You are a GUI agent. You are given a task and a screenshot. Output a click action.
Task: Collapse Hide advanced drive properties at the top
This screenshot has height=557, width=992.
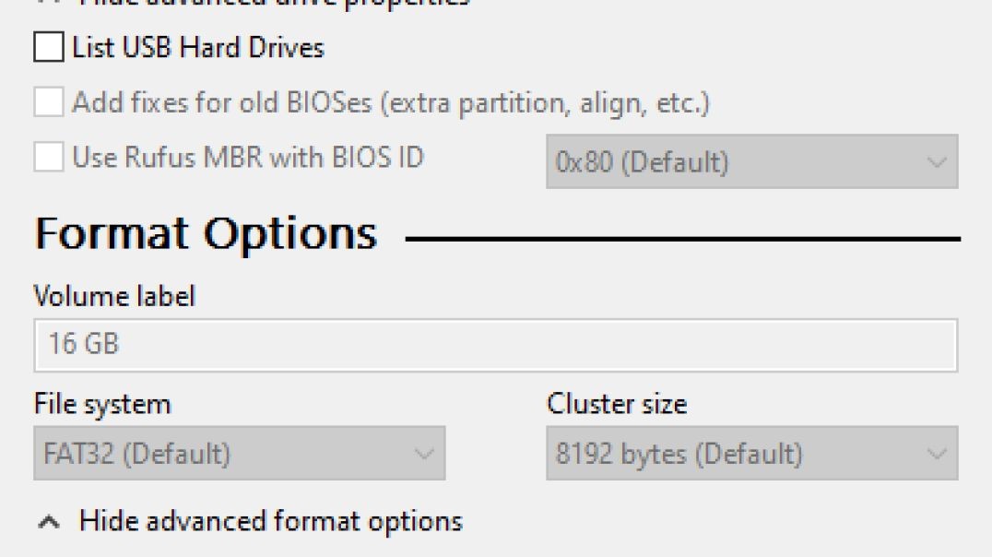point(275,3)
